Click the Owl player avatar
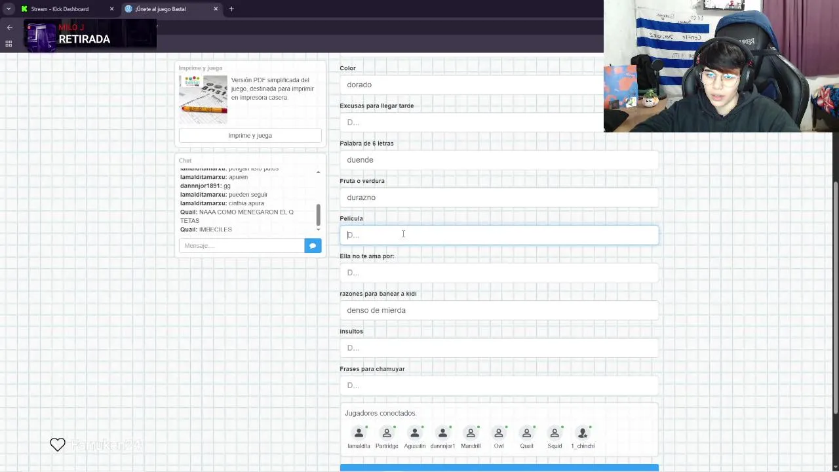This screenshot has width=839, height=472. pos(499,433)
